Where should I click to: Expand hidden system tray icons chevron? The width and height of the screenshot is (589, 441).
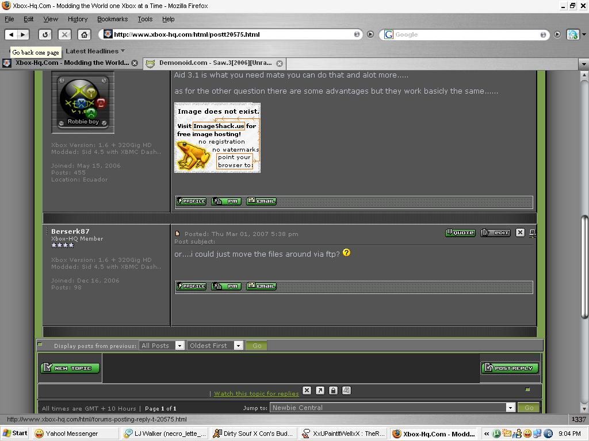tap(487, 434)
